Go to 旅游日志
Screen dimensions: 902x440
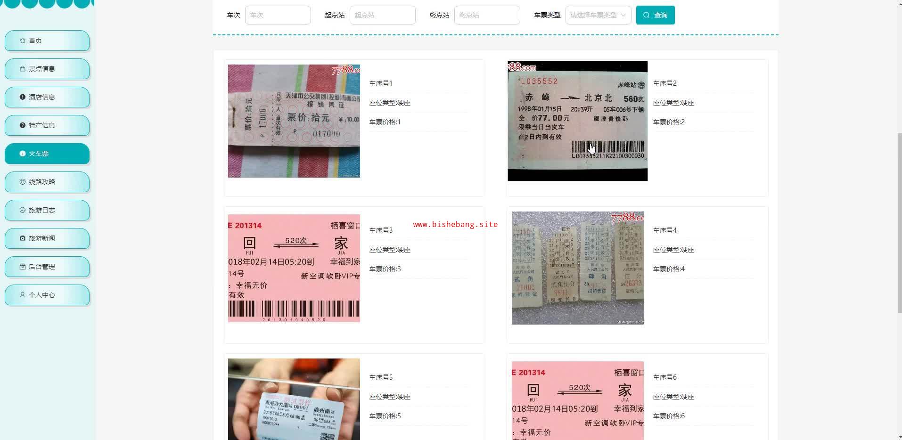(47, 210)
